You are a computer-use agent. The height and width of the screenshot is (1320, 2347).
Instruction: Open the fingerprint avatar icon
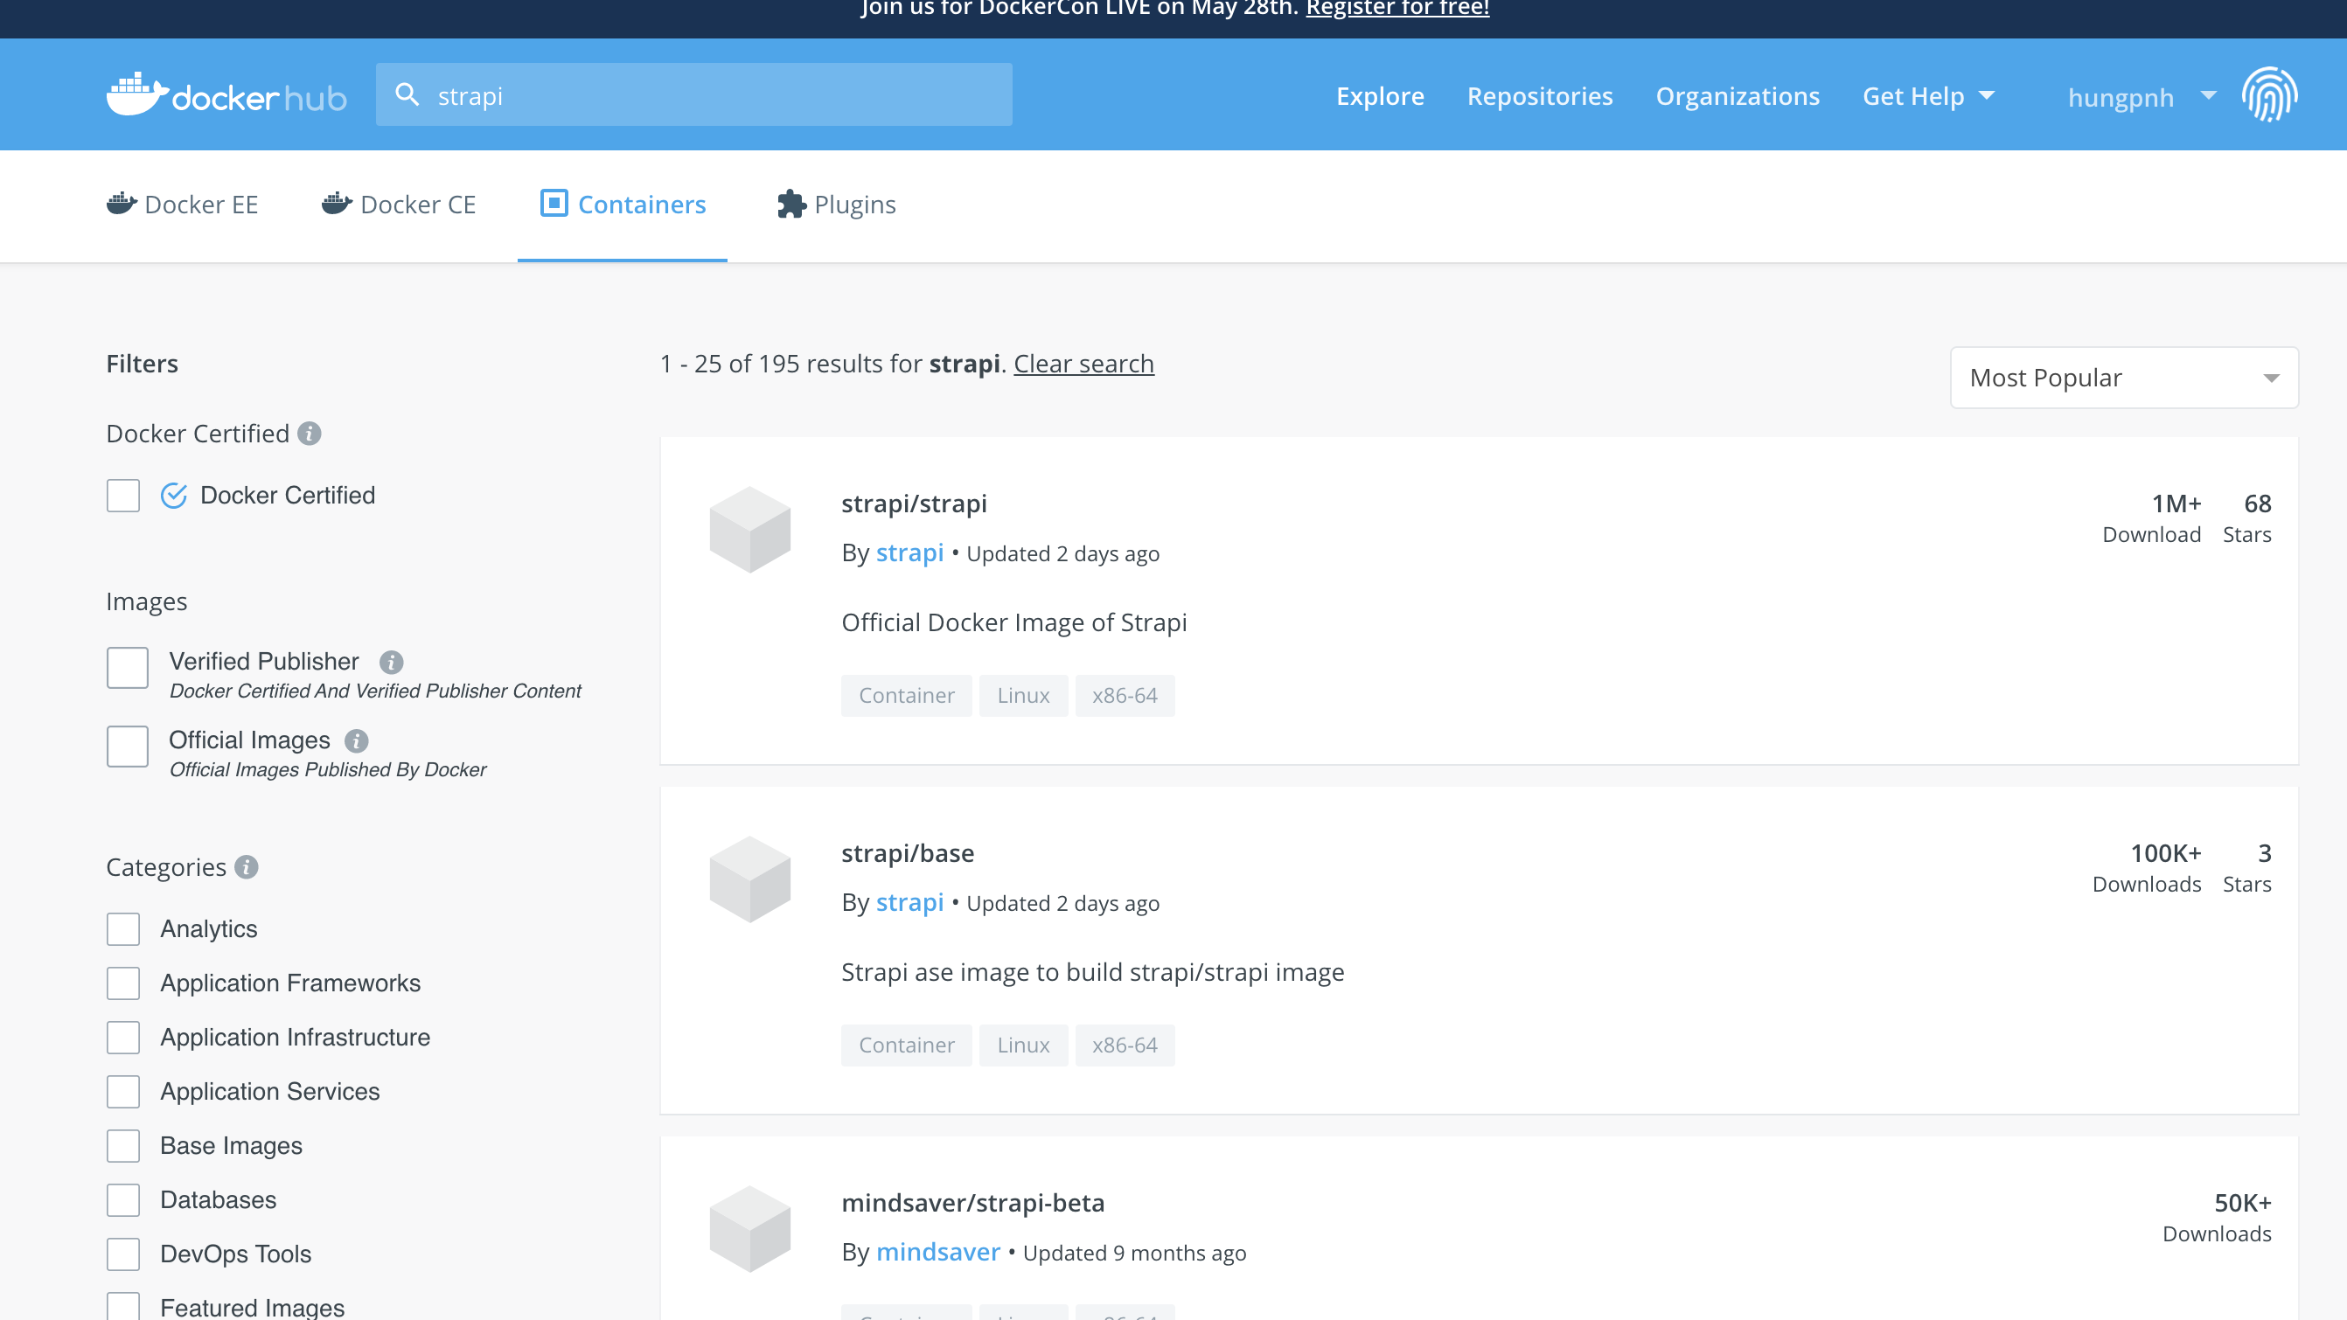(2268, 94)
